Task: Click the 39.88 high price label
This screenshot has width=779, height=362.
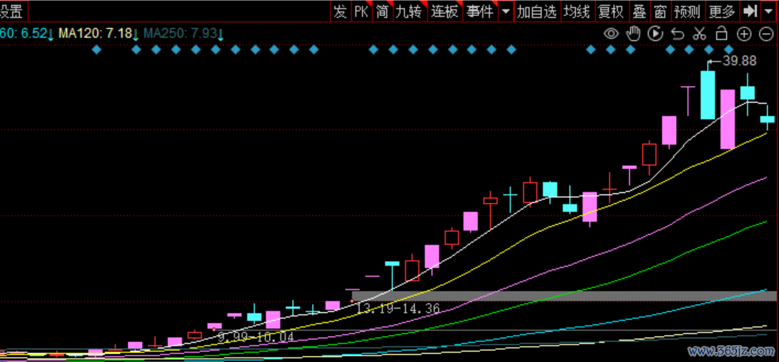Action: [739, 61]
